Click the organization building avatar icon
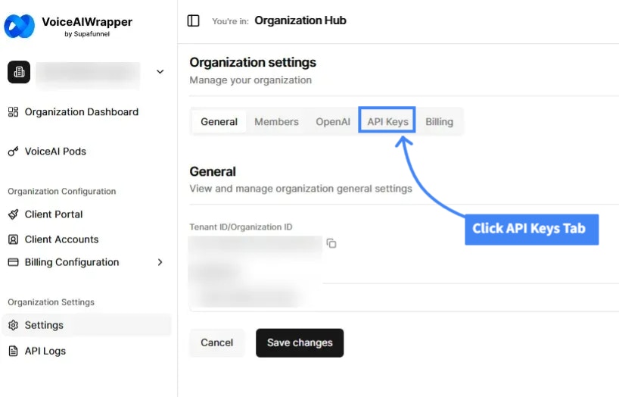The width and height of the screenshot is (619, 397). [x=19, y=72]
